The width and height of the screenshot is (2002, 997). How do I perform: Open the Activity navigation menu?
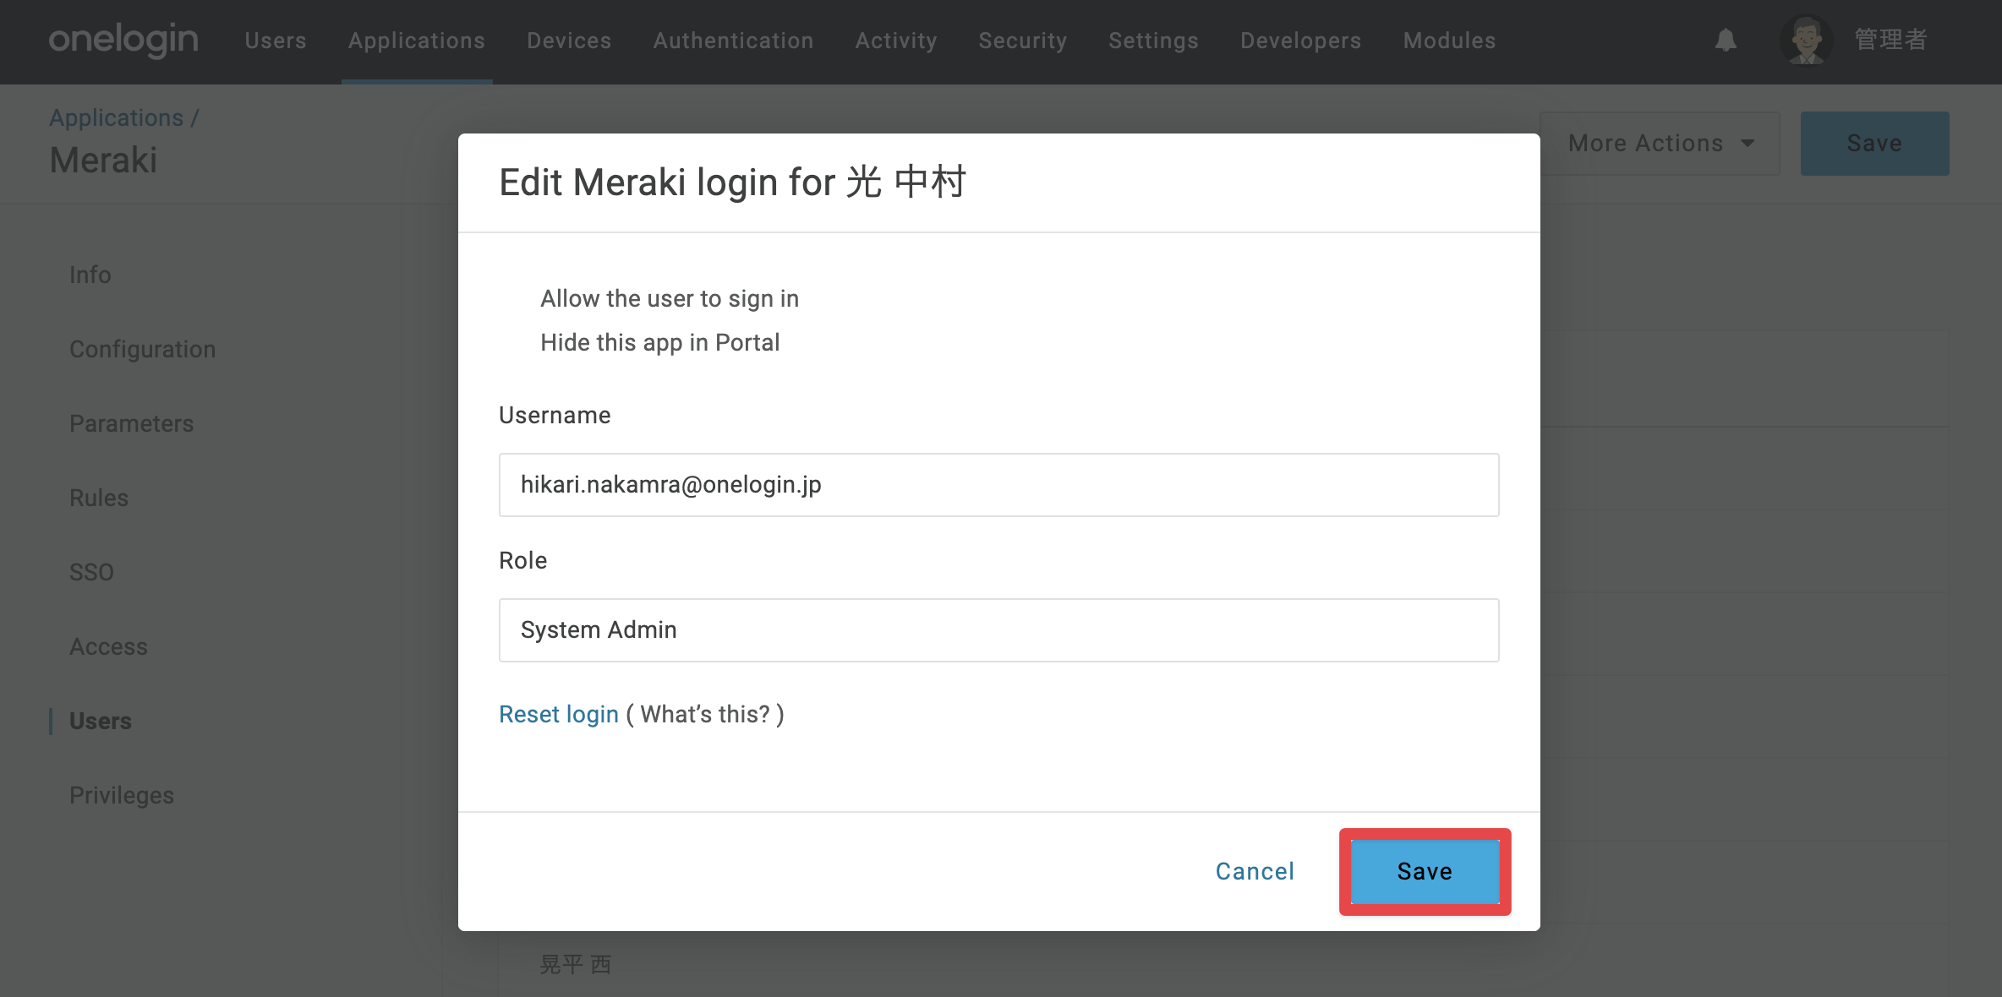(x=896, y=41)
